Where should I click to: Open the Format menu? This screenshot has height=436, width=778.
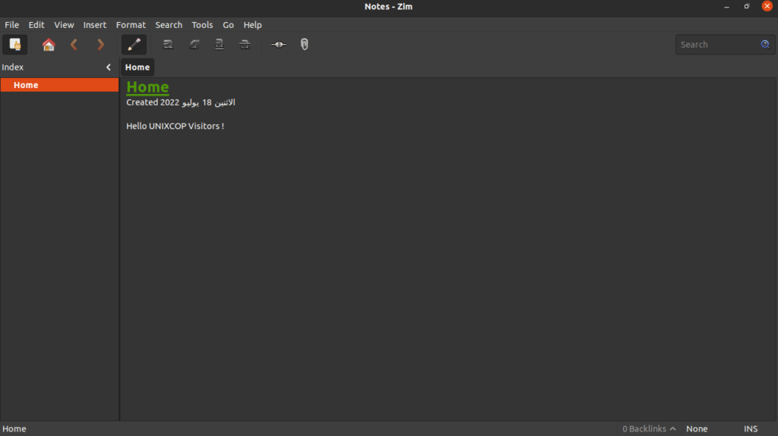131,25
